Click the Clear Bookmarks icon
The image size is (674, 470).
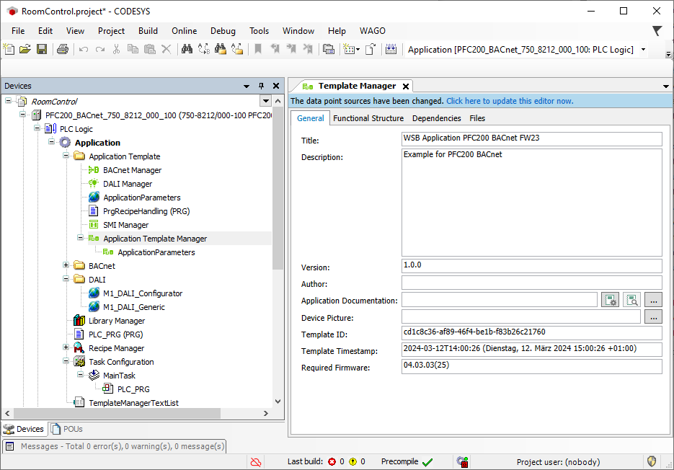308,50
